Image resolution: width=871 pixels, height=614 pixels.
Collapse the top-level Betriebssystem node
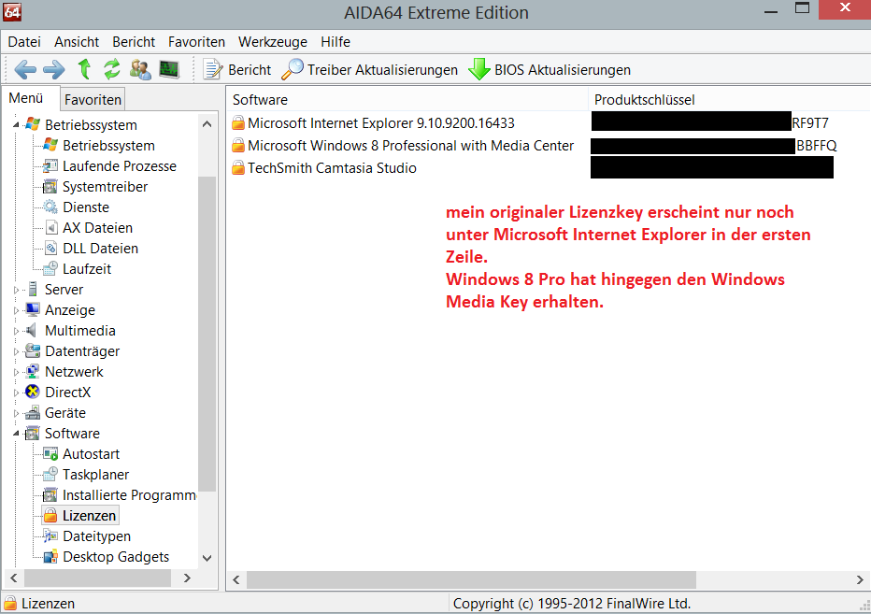[16, 125]
